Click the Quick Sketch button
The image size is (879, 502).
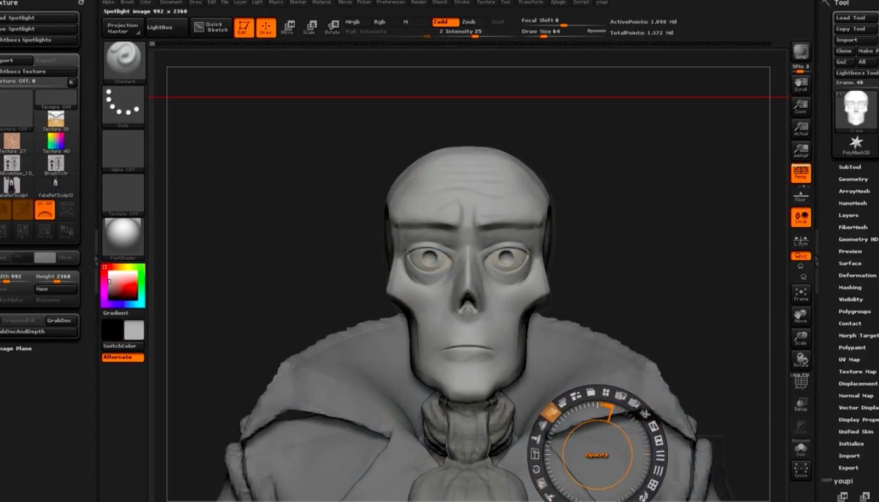(211, 27)
